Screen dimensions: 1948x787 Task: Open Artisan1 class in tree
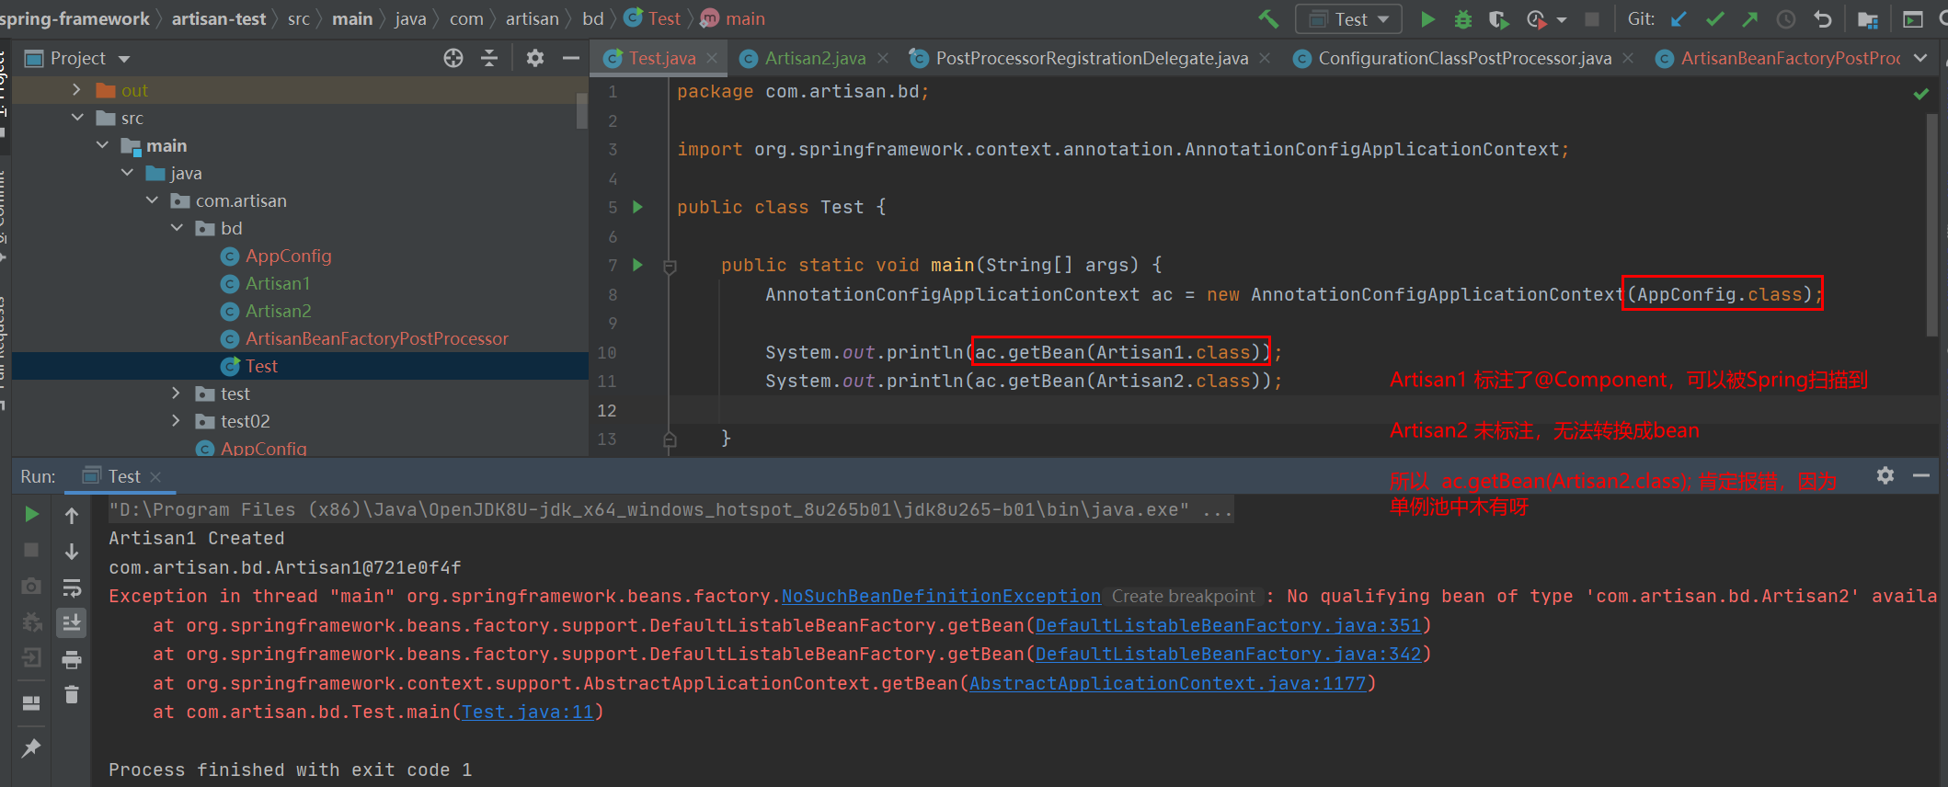coord(277,283)
